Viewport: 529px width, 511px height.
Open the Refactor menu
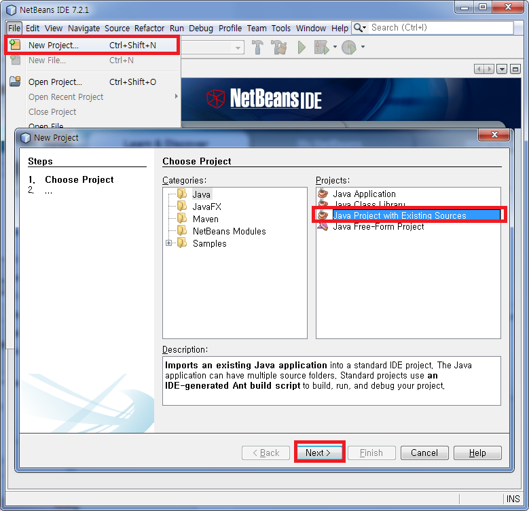pos(149,28)
